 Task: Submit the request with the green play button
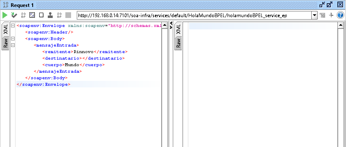click(x=5, y=15)
